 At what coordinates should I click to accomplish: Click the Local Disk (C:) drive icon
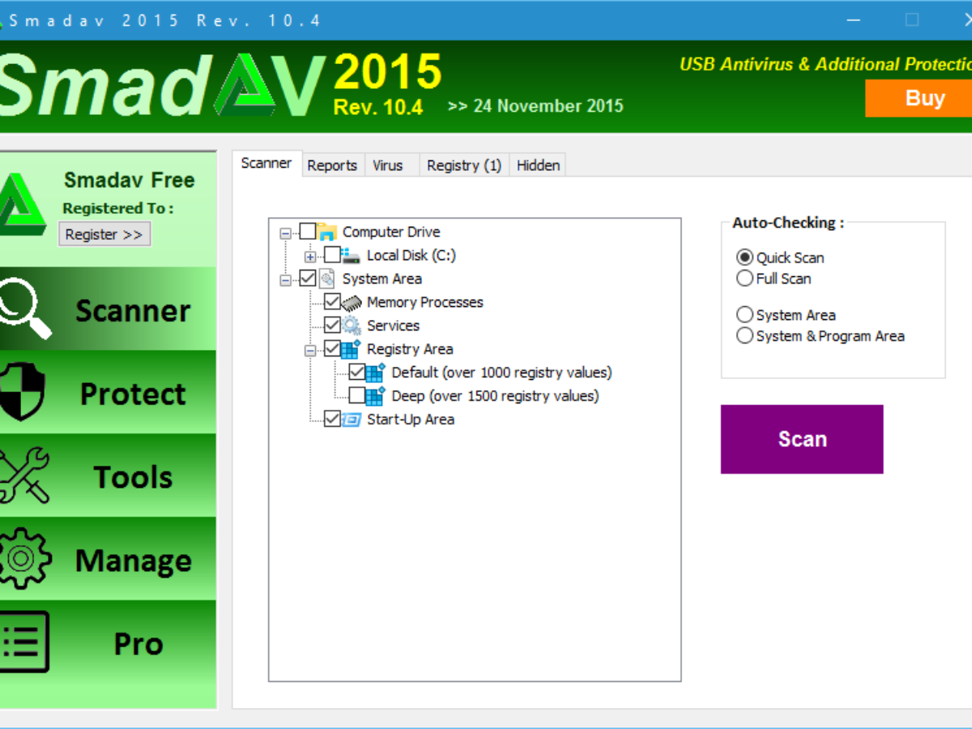click(351, 256)
